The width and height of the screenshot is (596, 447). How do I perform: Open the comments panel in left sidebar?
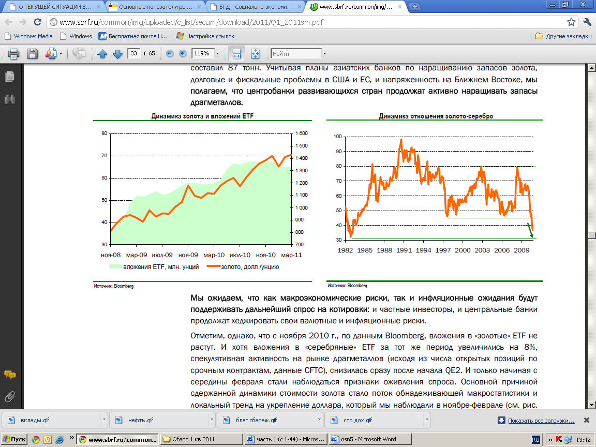[9, 375]
